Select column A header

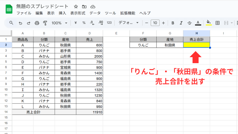point(23,33)
